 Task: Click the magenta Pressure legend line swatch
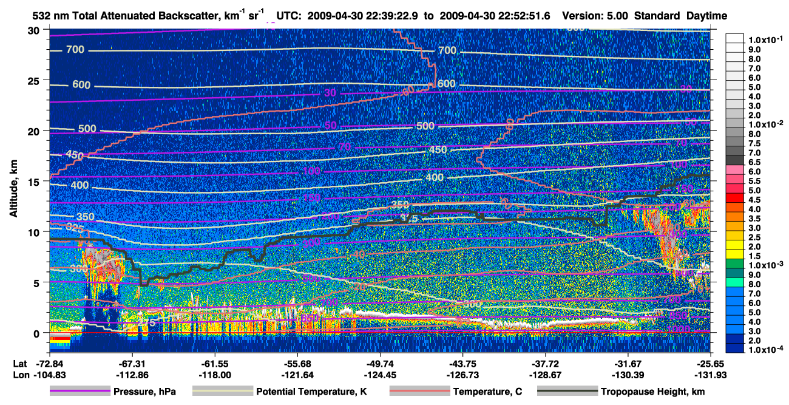point(80,392)
